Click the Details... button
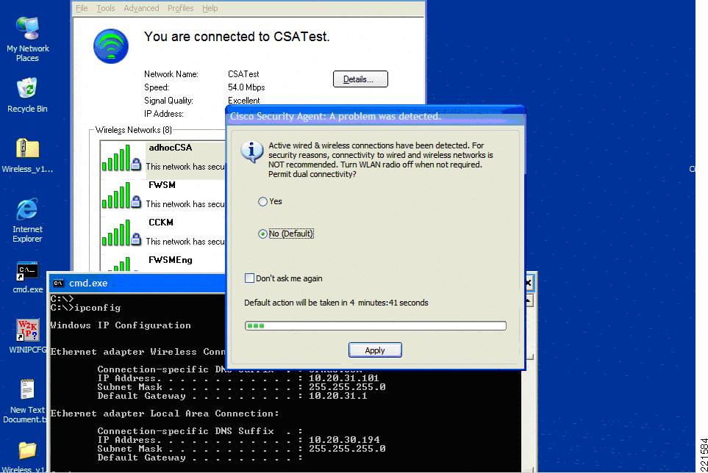The width and height of the screenshot is (708, 473). pyautogui.click(x=360, y=79)
